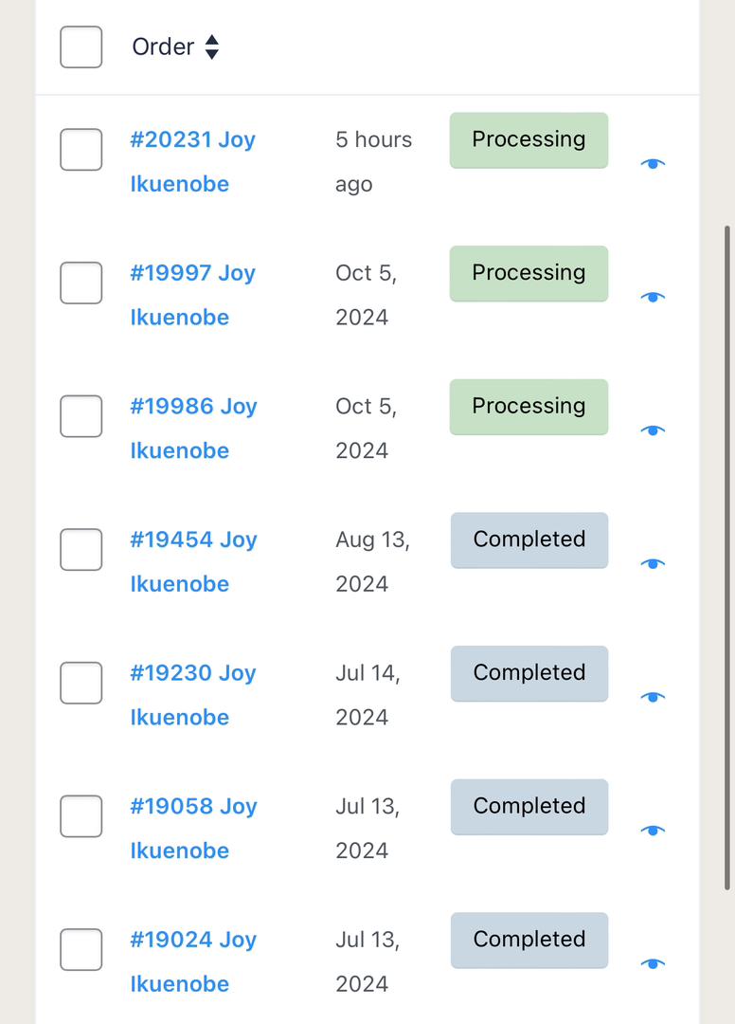
Task: Preview order #19230 via eye icon
Action: click(x=653, y=697)
